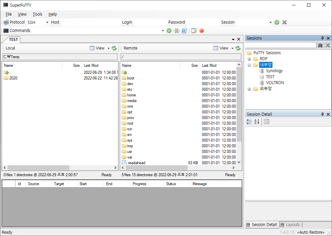The width and height of the screenshot is (332, 236).
Task: Refresh the Local file pane
Action: pyautogui.click(x=114, y=48)
